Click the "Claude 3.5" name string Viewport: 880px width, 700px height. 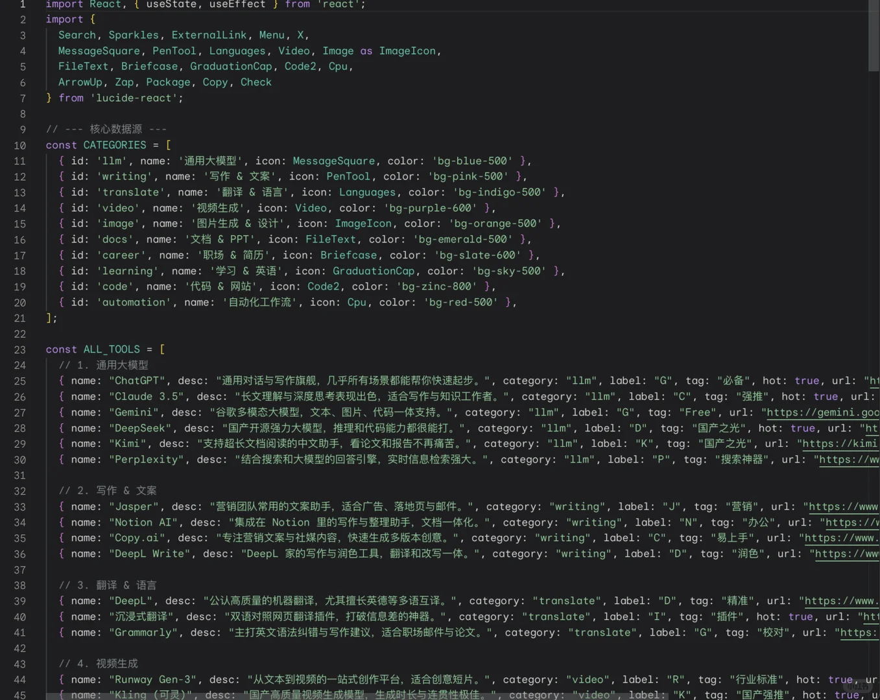[x=147, y=397]
